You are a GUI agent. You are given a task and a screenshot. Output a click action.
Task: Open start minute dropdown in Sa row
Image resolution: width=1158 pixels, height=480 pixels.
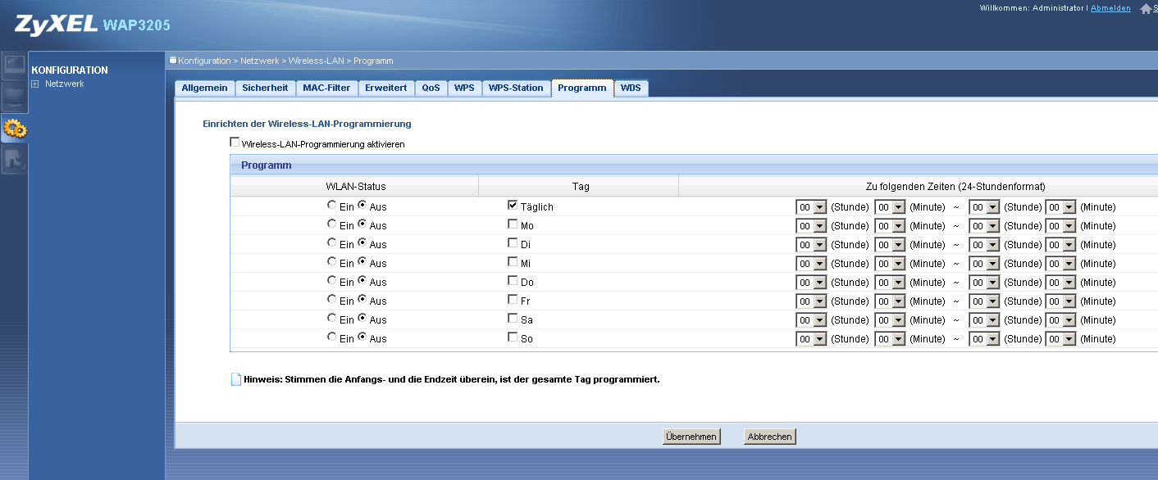coord(890,320)
